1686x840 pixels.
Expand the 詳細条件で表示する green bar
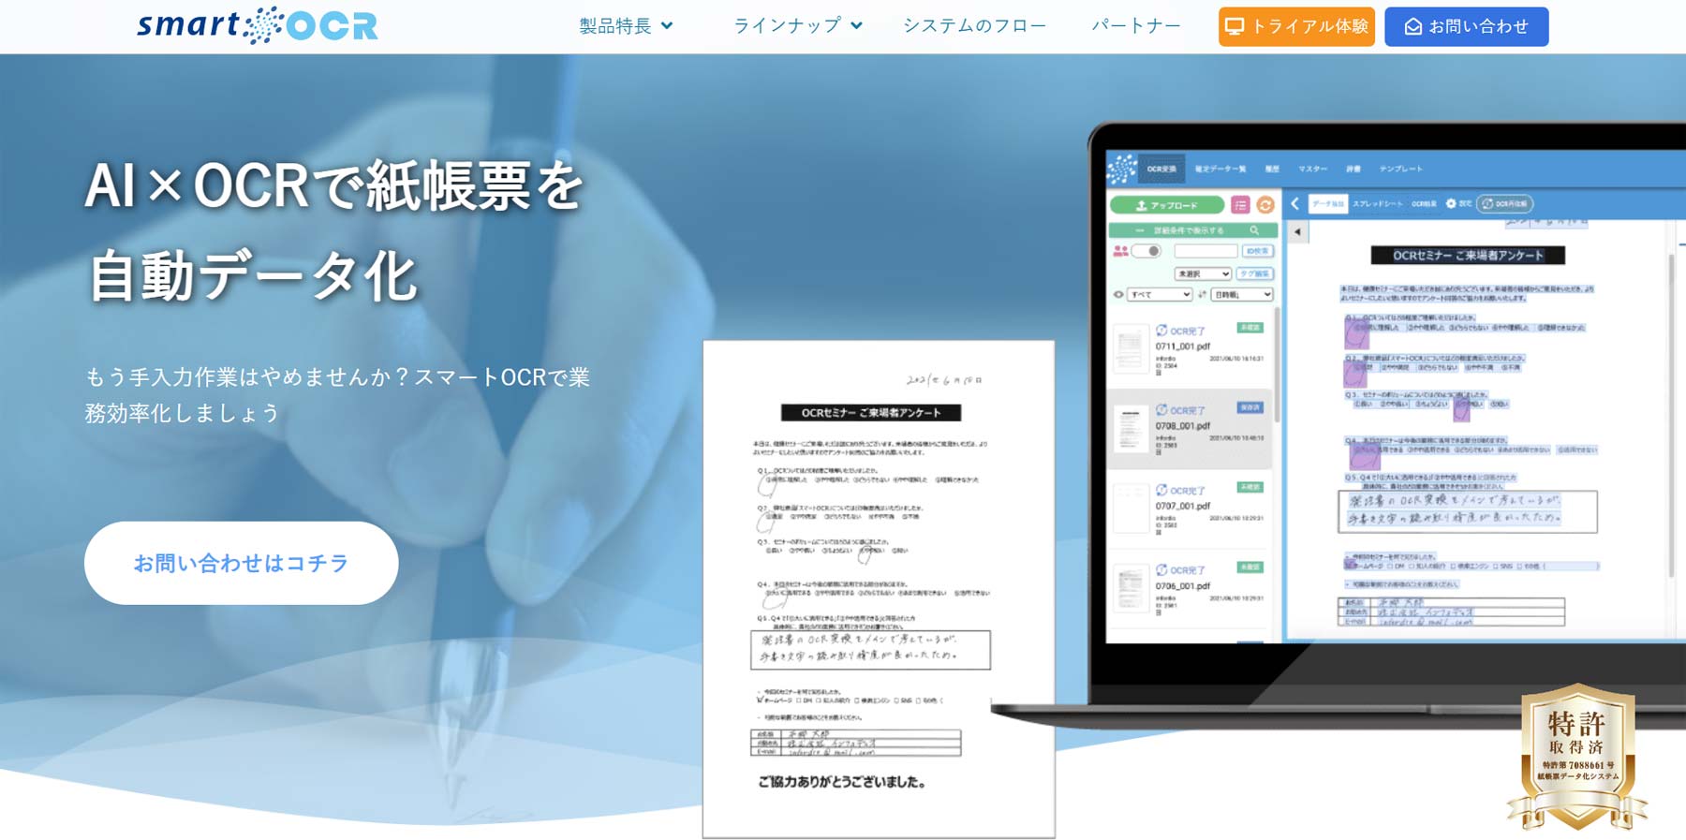1193,230
